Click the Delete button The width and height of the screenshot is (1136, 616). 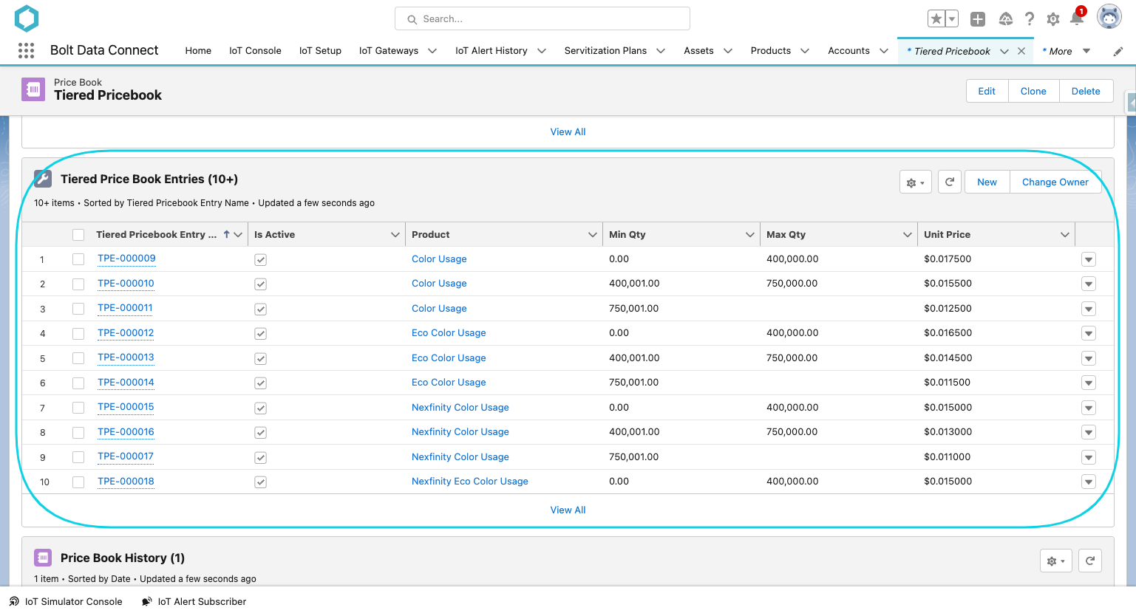[1086, 91]
